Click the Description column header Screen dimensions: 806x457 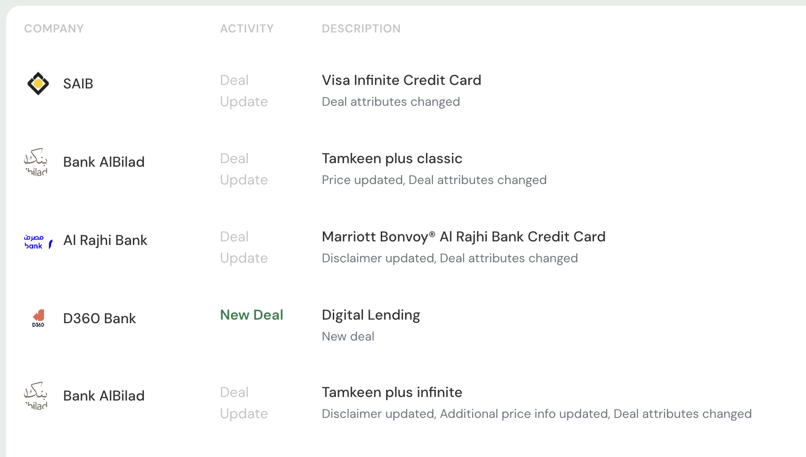361,28
